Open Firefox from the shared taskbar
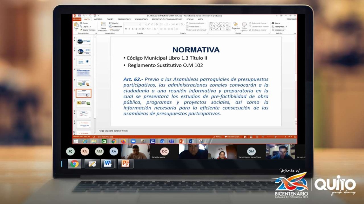 (123, 141)
